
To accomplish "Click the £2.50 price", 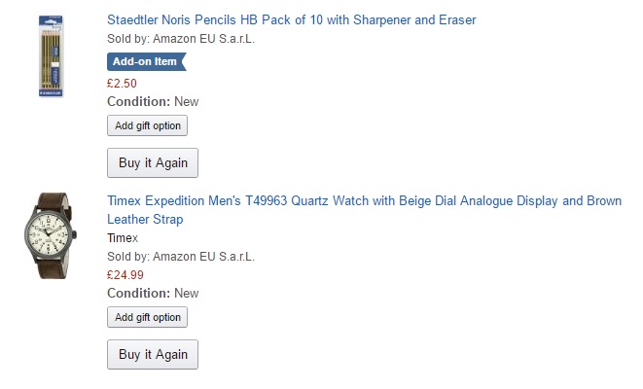I will (122, 84).
